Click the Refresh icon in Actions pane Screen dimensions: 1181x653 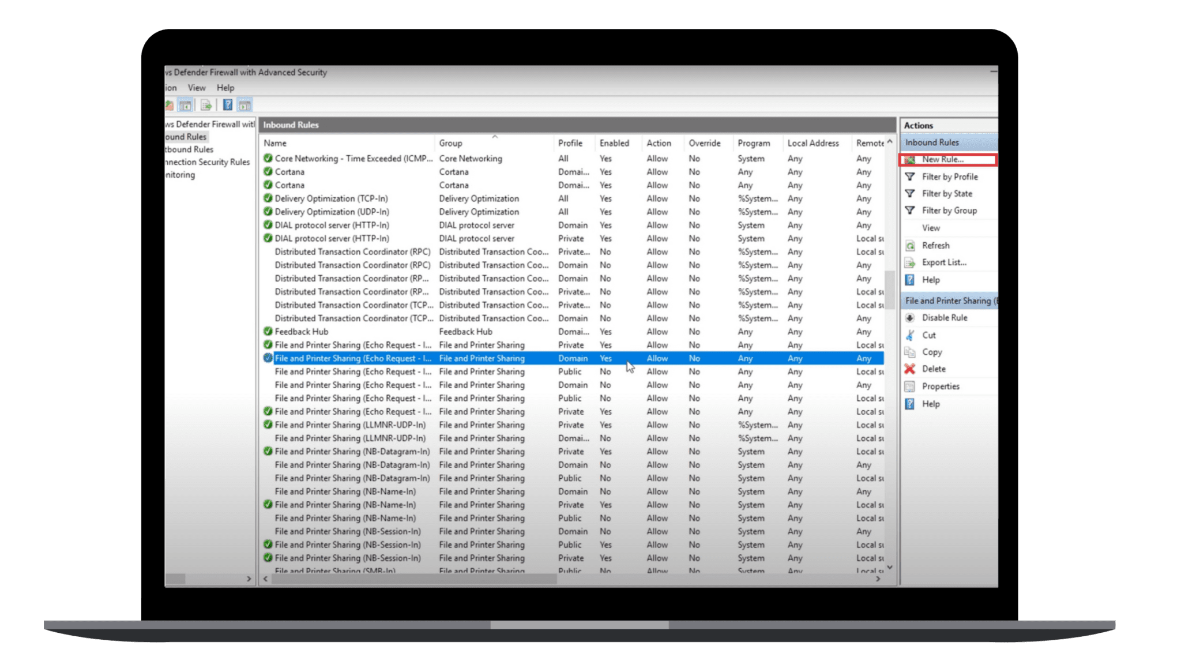pyautogui.click(x=910, y=246)
